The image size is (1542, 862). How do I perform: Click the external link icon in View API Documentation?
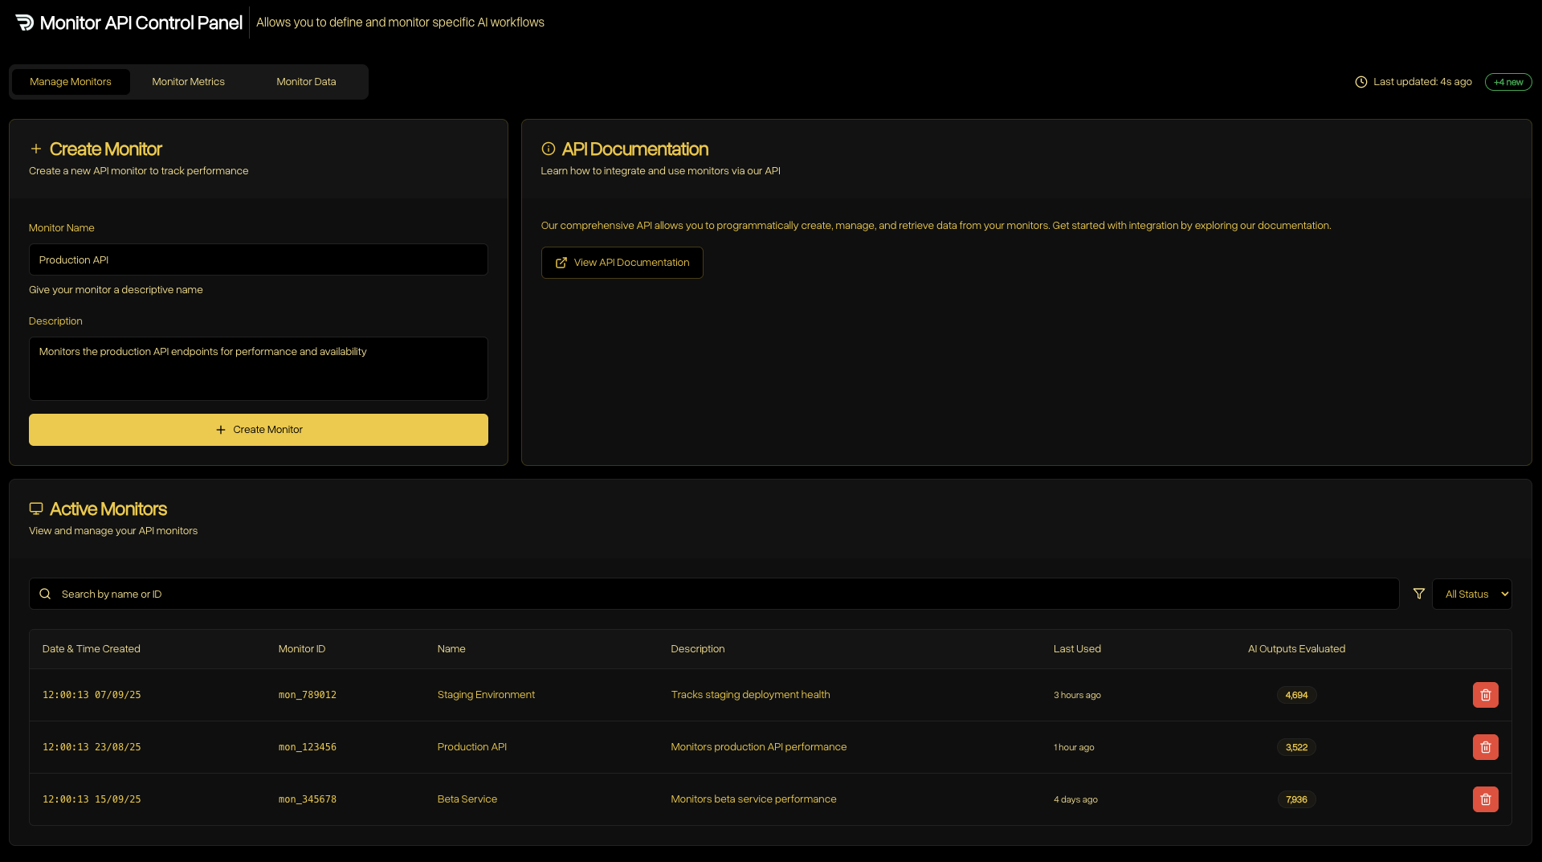[x=561, y=262]
